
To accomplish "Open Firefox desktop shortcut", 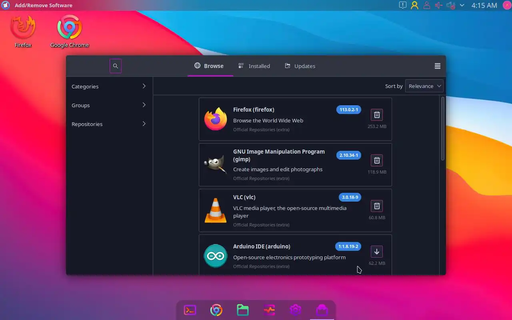I will pos(23,31).
